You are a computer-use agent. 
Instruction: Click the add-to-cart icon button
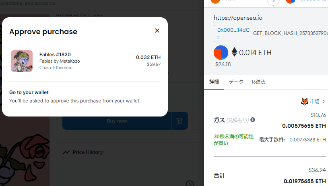pos(179,121)
